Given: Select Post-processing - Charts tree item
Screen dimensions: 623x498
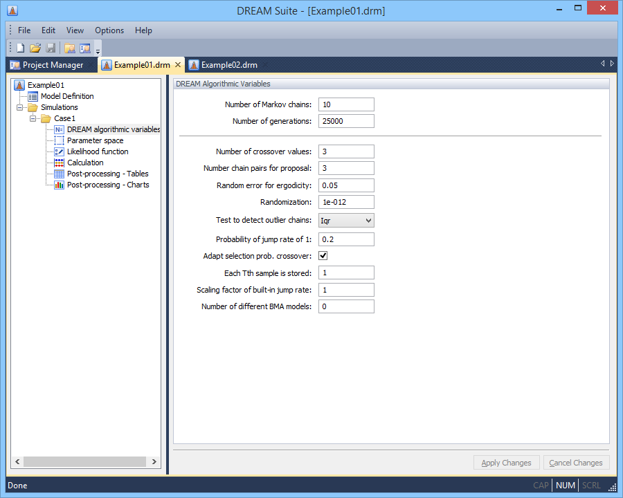Looking at the screenshot, I should (x=108, y=185).
